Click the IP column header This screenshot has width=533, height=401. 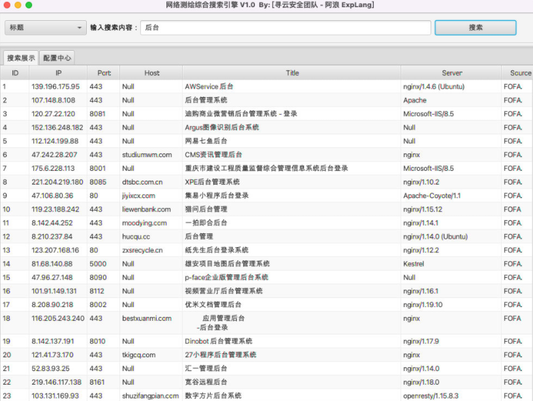click(58, 73)
